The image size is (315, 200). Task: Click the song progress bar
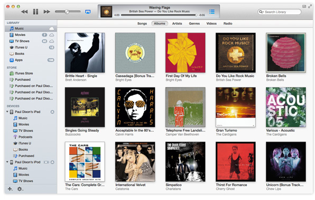coord(159,15)
